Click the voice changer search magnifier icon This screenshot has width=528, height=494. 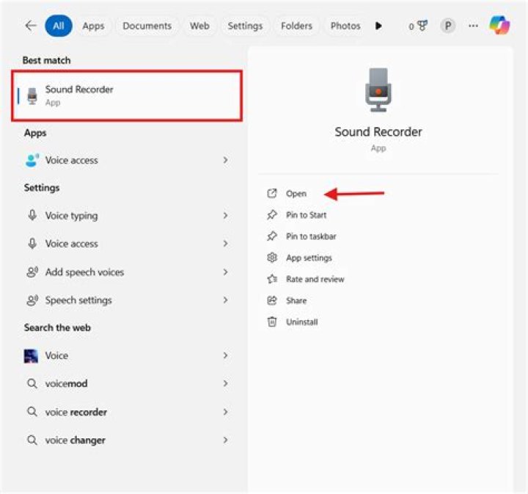(32, 440)
